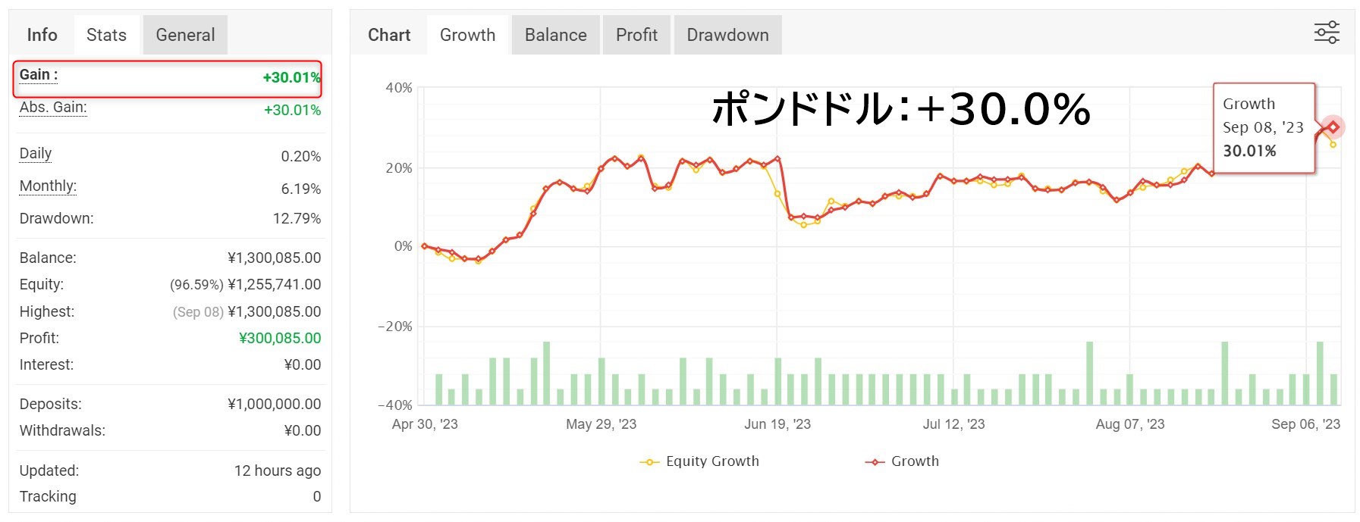Viewport: 1360px width, 522px height.
Task: Click the Gain label link
Action: 39,75
